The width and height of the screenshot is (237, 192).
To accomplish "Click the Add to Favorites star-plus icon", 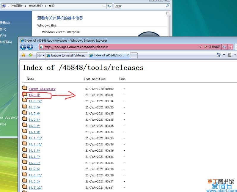I will (x=31, y=55).
